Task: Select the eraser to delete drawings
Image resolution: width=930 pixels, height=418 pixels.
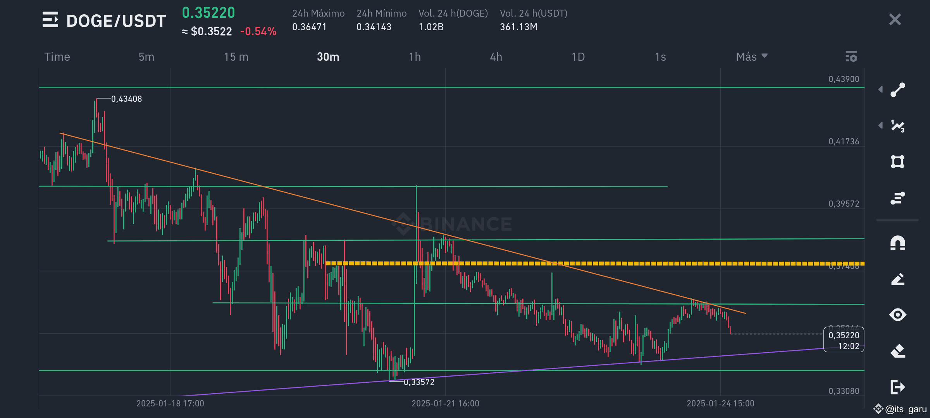Action: click(898, 351)
